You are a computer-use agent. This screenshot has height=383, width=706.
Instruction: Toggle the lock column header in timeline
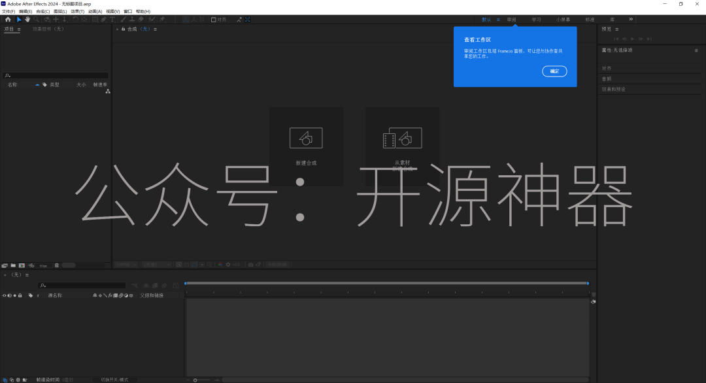click(x=20, y=295)
